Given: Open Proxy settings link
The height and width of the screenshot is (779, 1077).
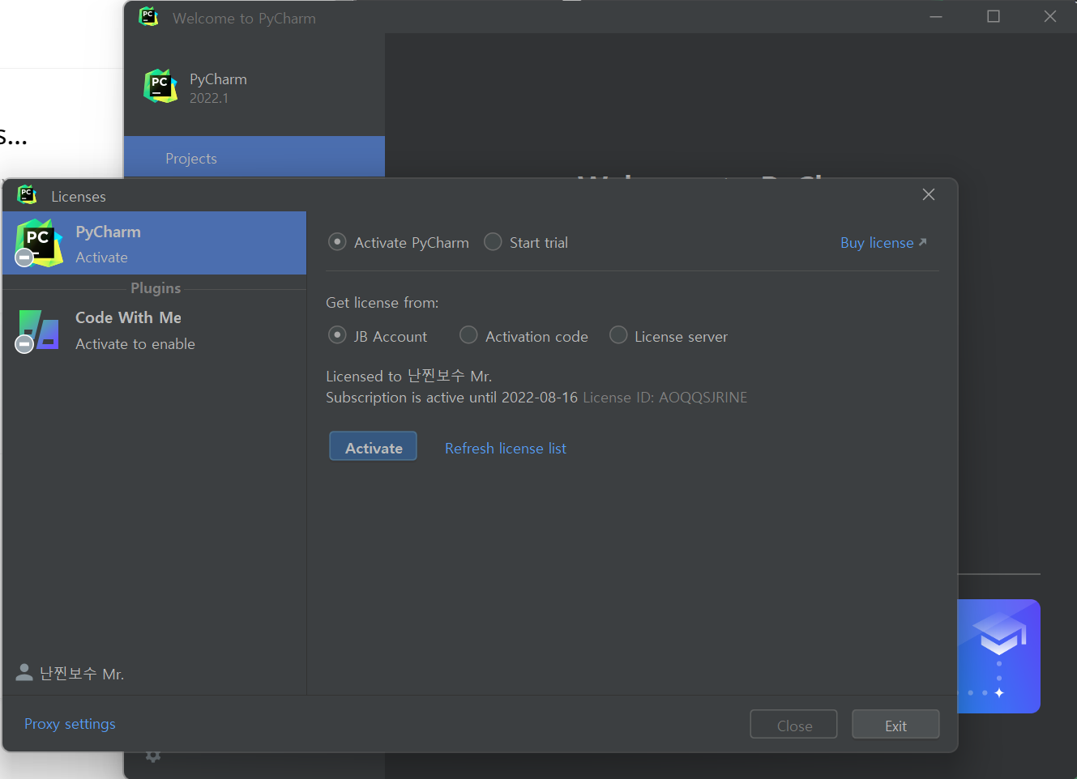Looking at the screenshot, I should 70,724.
